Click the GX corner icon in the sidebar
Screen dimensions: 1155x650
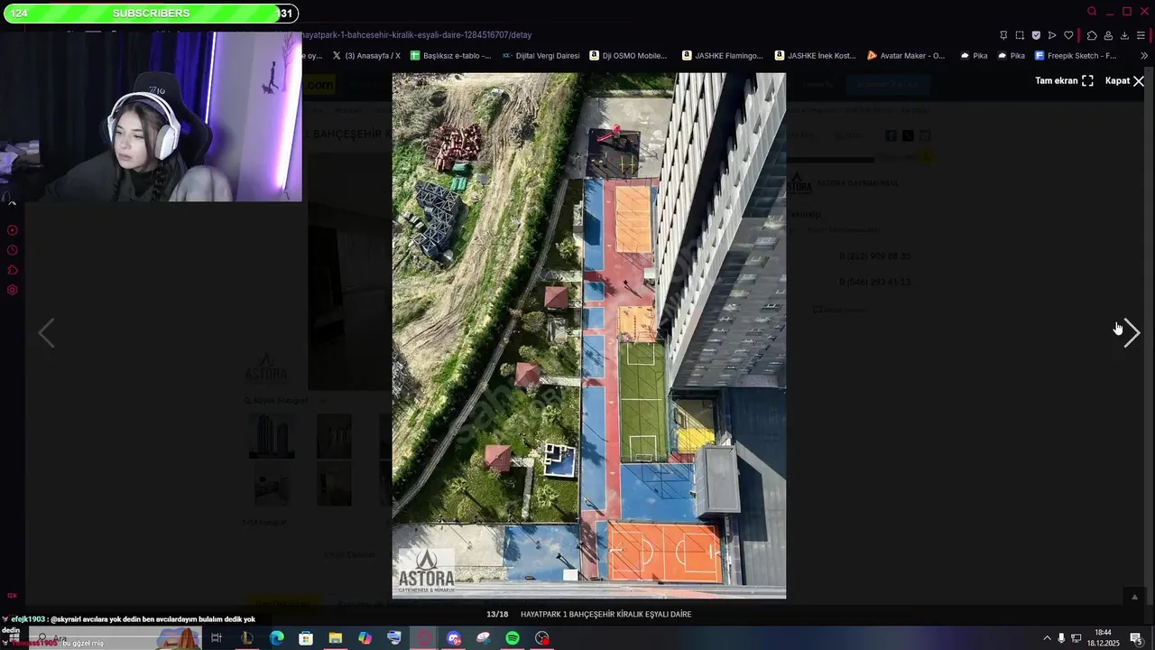click(12, 595)
